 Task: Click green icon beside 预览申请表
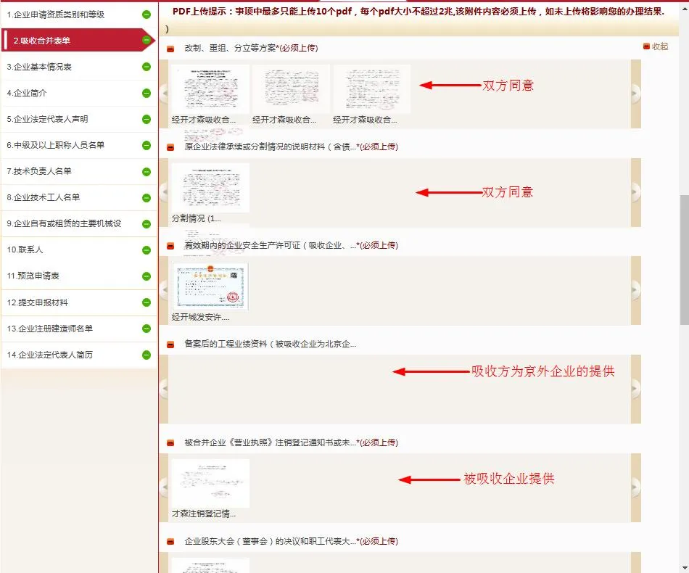147,276
